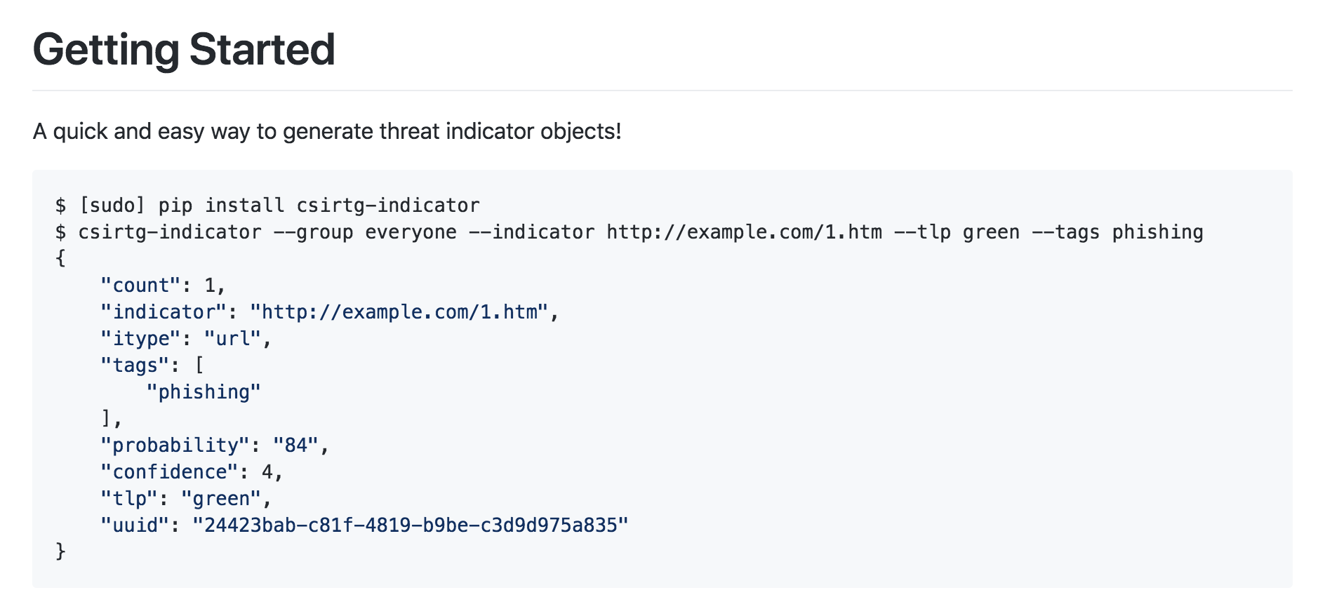This screenshot has height=609, width=1332.
Task: Click the pip install csirtg-indicator command line
Action: [x=267, y=206]
